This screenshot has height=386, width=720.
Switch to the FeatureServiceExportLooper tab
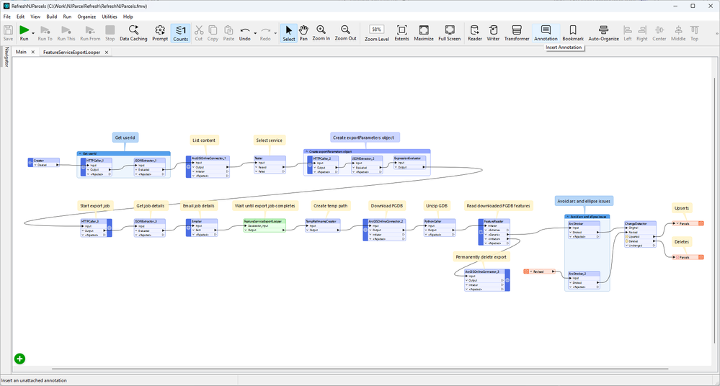(x=71, y=53)
